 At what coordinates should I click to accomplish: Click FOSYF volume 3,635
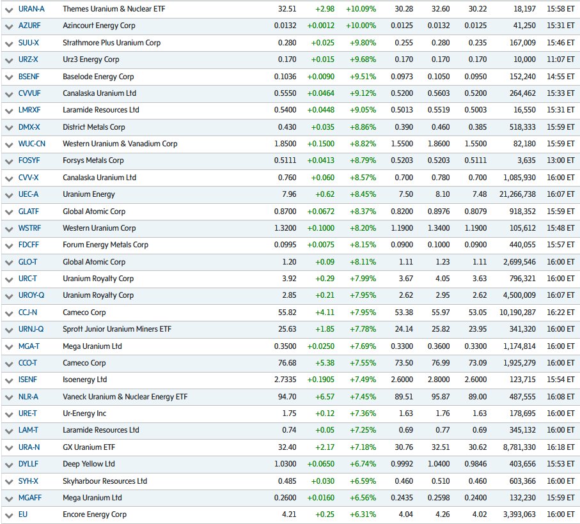(526, 160)
